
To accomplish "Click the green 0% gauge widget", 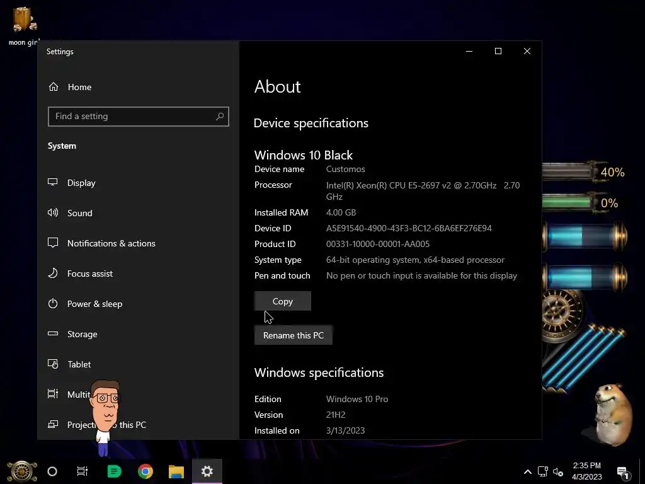I will 581,203.
